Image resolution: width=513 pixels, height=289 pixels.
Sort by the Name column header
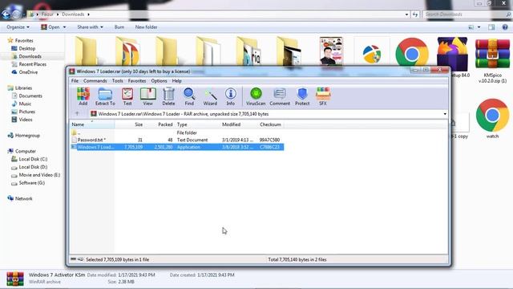click(92, 124)
